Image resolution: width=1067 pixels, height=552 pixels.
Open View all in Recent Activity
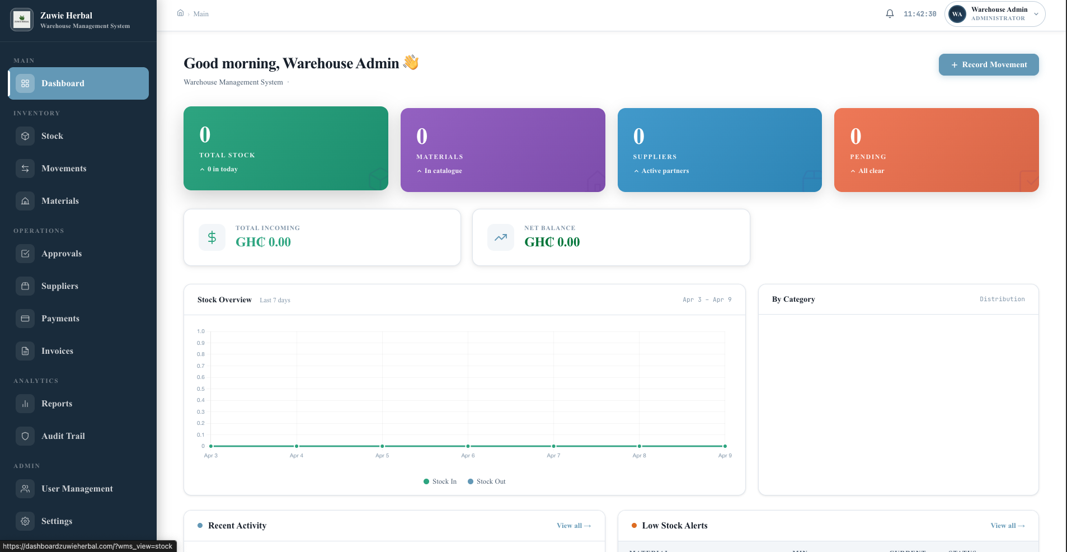pyautogui.click(x=574, y=526)
